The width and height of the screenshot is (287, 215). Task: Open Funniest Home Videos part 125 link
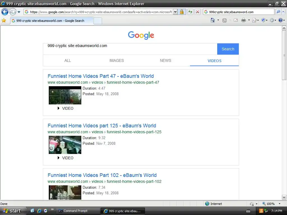pyautogui.click(x=102, y=126)
